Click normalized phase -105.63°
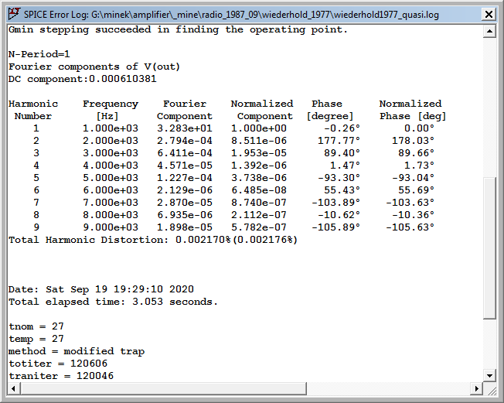This screenshot has height=403, width=504. pyautogui.click(x=410, y=227)
